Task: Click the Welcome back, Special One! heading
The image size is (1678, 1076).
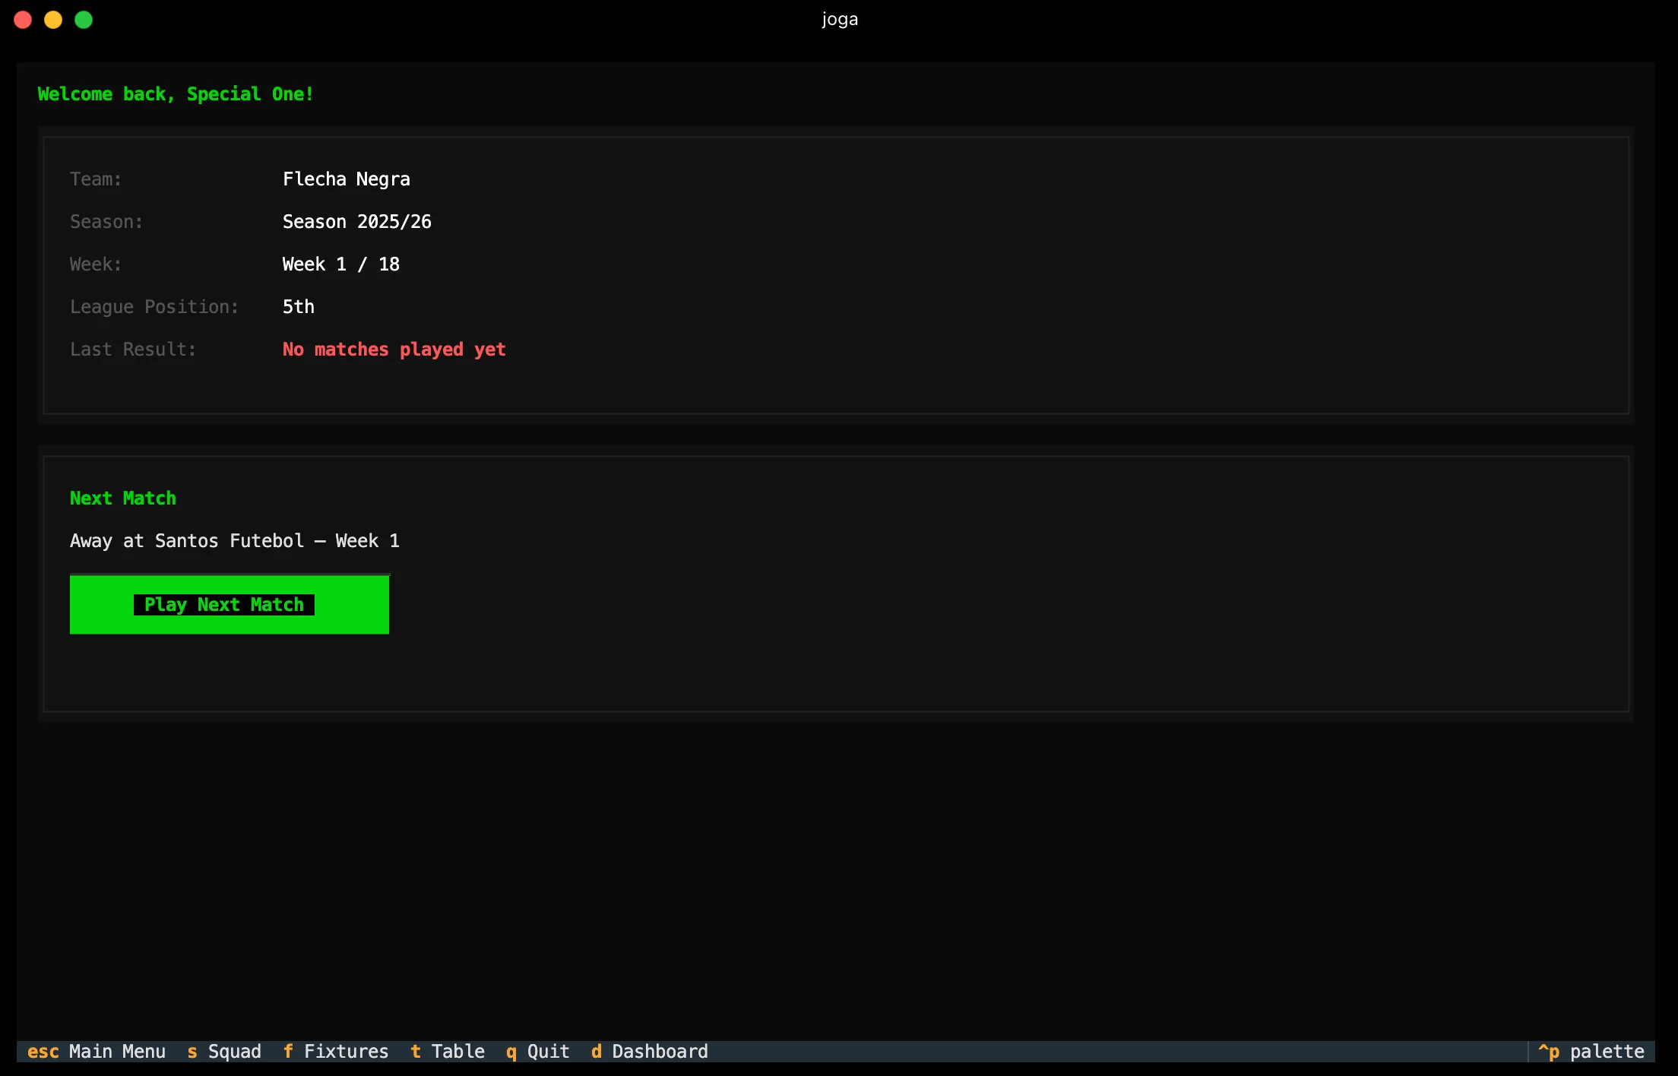Action: pyautogui.click(x=176, y=94)
